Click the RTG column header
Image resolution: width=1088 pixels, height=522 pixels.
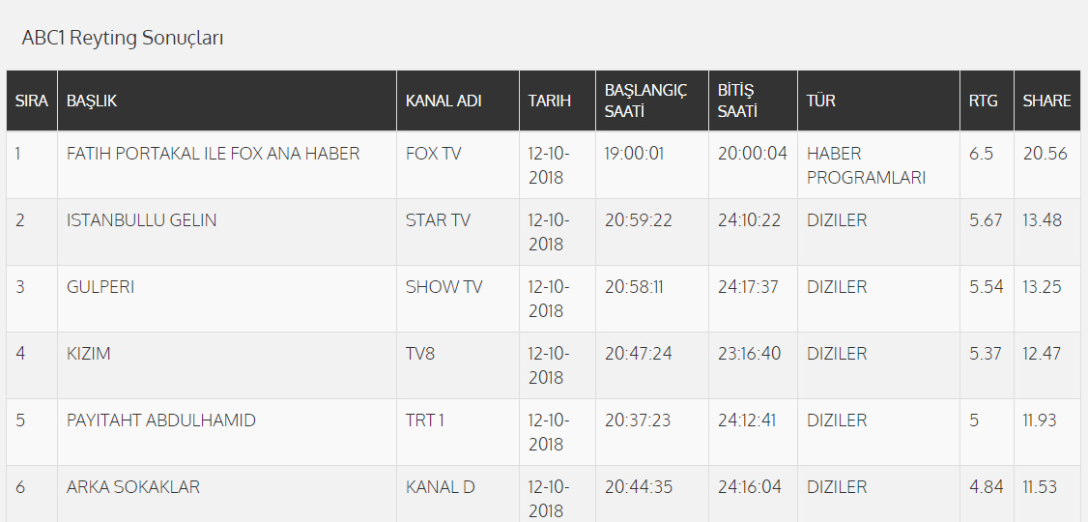pos(984,101)
